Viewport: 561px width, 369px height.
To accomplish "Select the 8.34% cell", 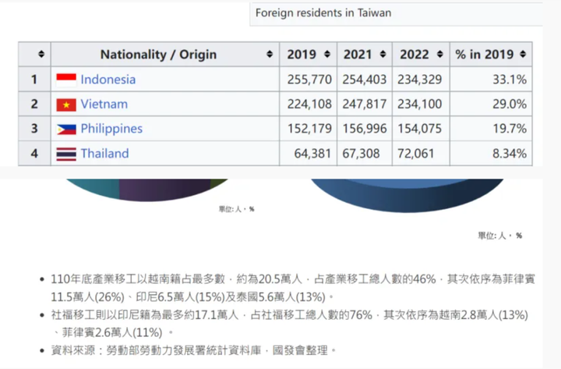I will (491, 154).
